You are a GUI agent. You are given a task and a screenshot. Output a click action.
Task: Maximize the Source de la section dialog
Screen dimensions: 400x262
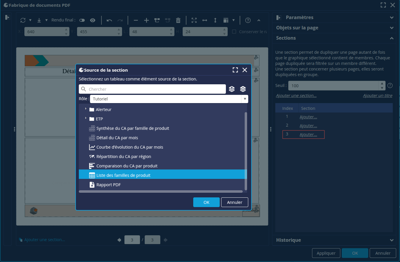tap(235, 70)
